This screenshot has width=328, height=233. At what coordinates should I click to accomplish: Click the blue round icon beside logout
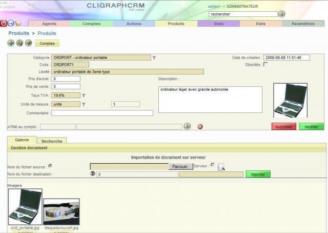11,23
